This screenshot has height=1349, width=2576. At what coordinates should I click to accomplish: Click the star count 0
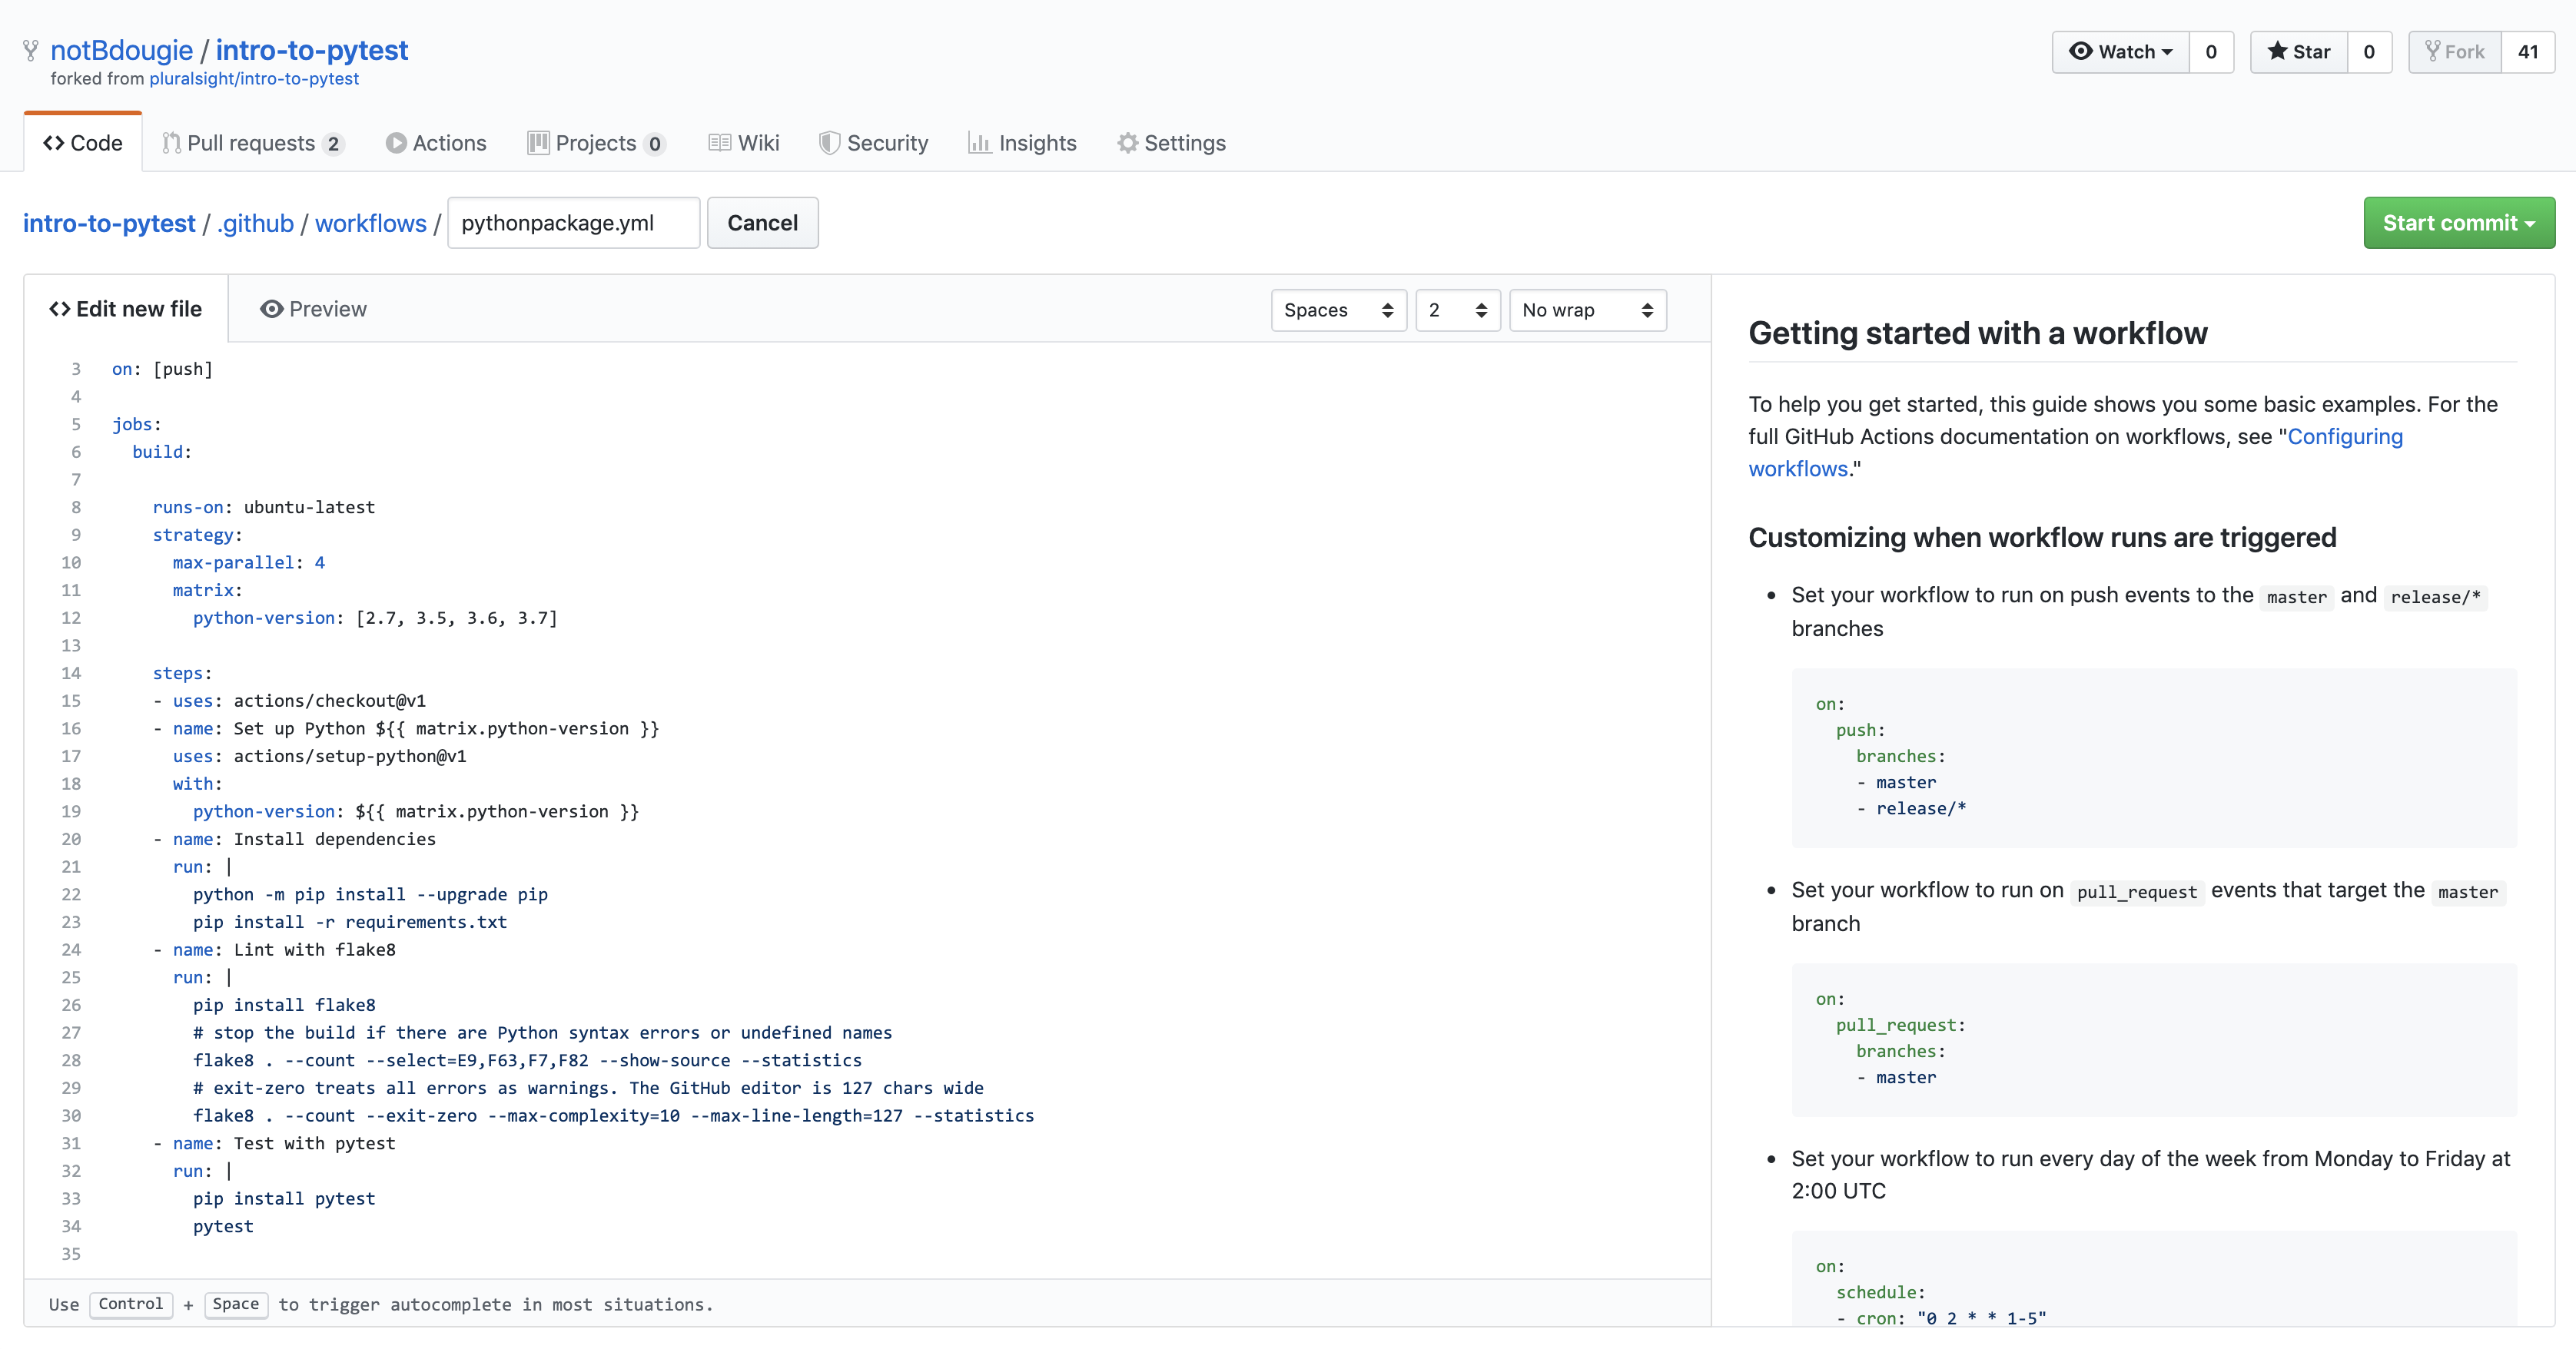(x=2369, y=52)
